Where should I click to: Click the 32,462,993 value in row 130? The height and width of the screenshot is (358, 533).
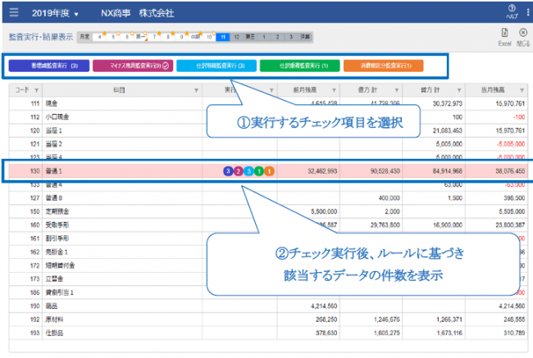322,171
